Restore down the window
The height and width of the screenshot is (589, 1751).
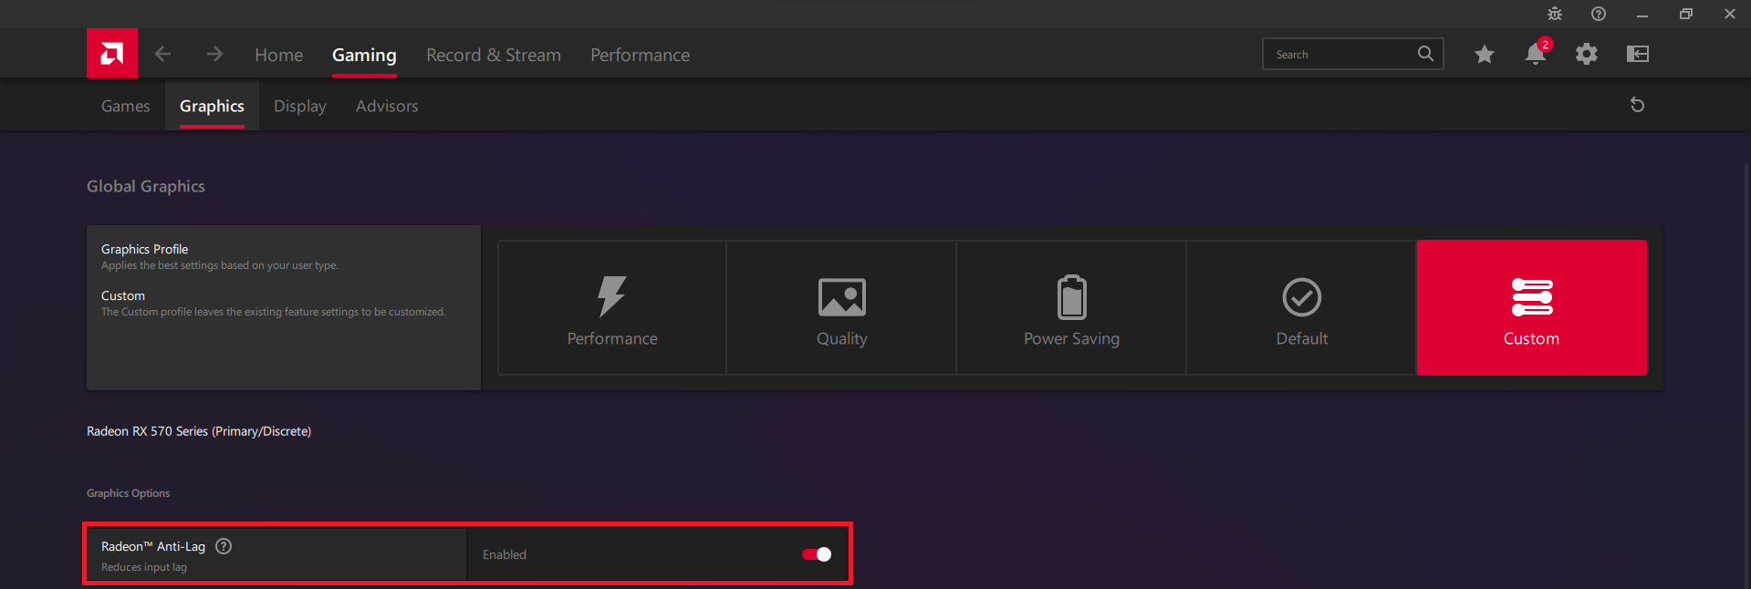coord(1686,14)
